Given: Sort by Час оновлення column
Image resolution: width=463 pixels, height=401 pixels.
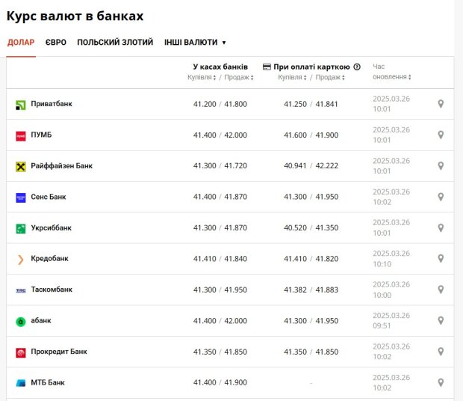Looking at the screenshot, I should (x=391, y=76).
